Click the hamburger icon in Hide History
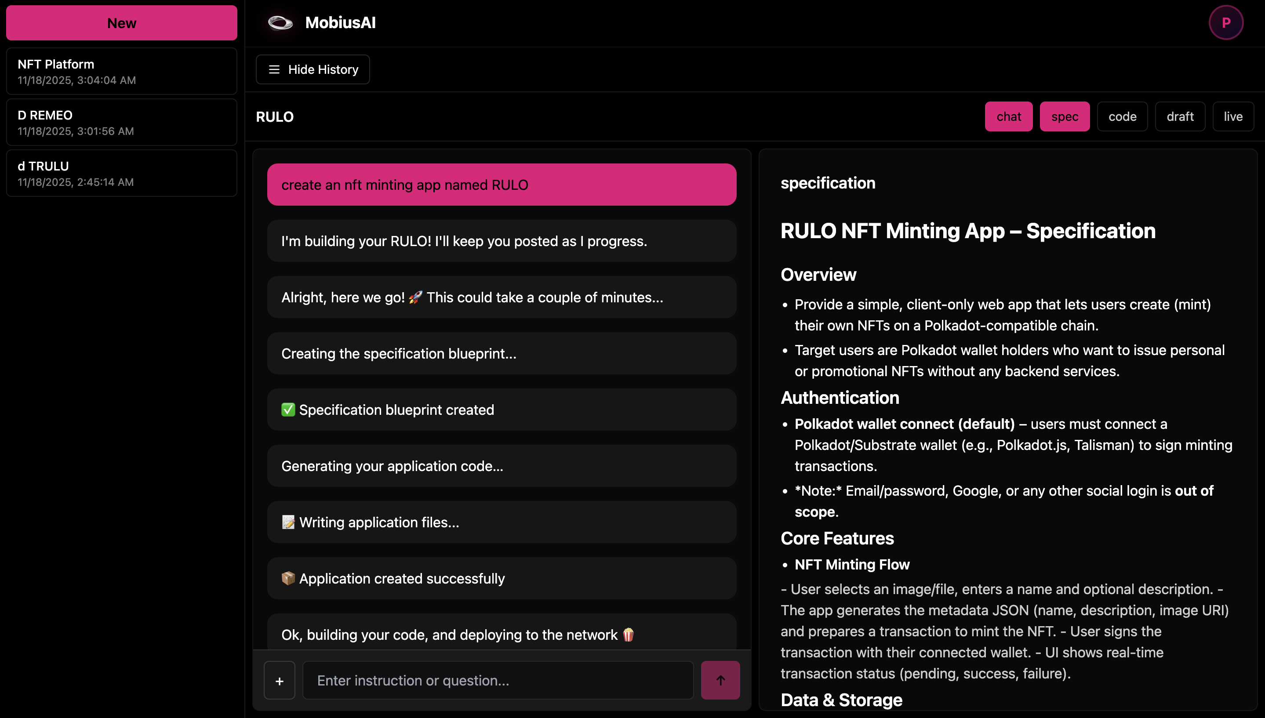The width and height of the screenshot is (1265, 718). 274,69
